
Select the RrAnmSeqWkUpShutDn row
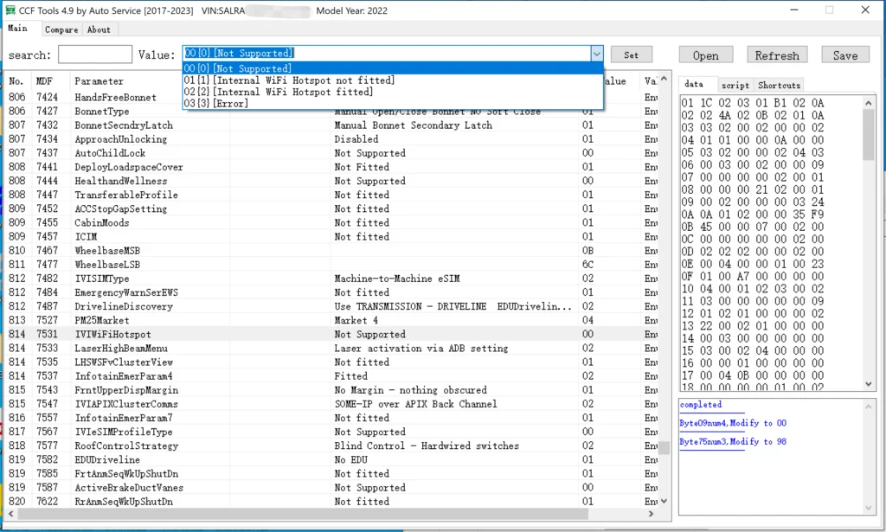coord(332,502)
